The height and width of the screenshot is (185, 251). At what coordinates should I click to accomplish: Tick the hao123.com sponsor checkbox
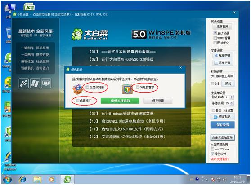point(212,149)
